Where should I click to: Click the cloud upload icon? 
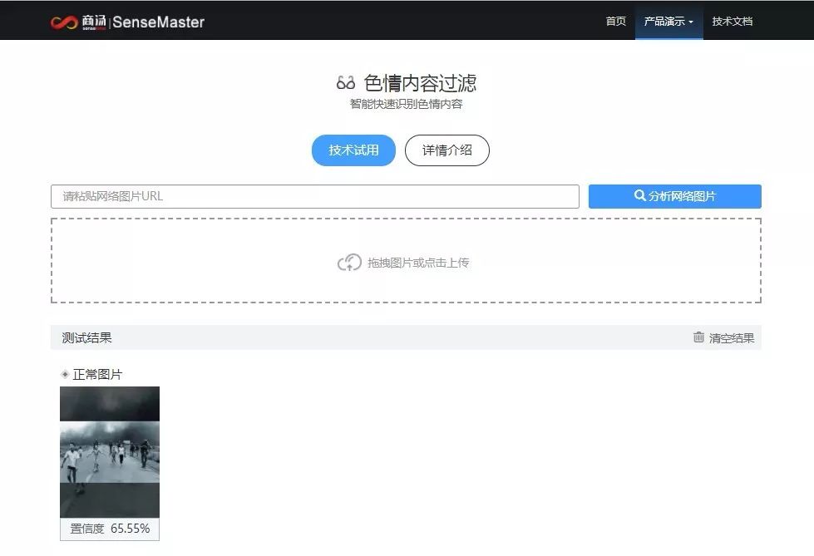(349, 263)
